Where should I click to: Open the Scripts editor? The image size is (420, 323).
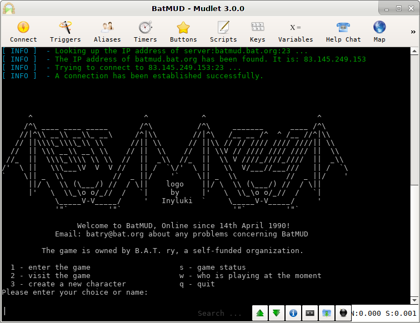[x=223, y=32]
